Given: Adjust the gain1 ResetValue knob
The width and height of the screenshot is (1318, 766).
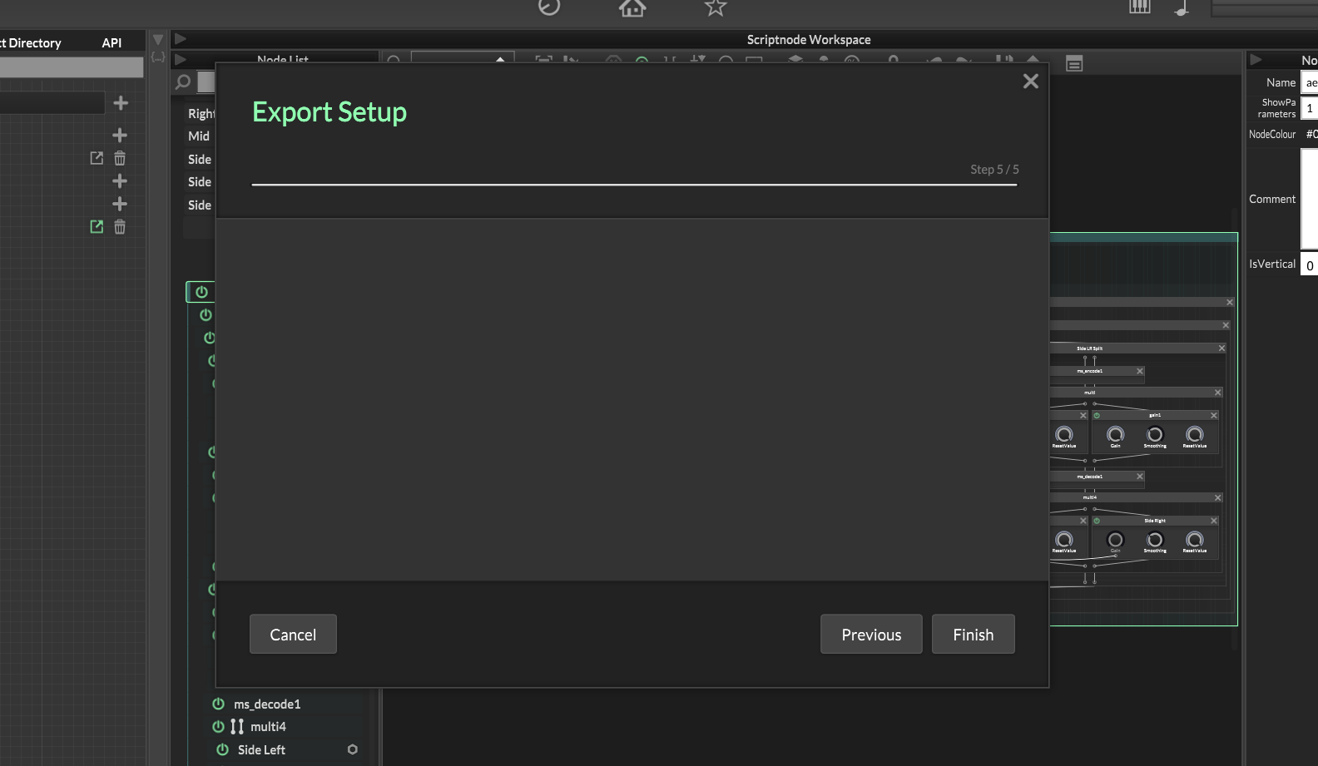Looking at the screenshot, I should [1195, 435].
